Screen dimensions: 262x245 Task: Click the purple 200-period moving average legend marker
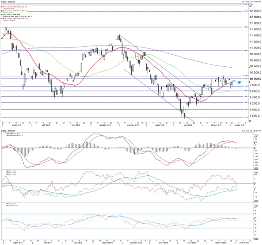click(x=2, y=18)
